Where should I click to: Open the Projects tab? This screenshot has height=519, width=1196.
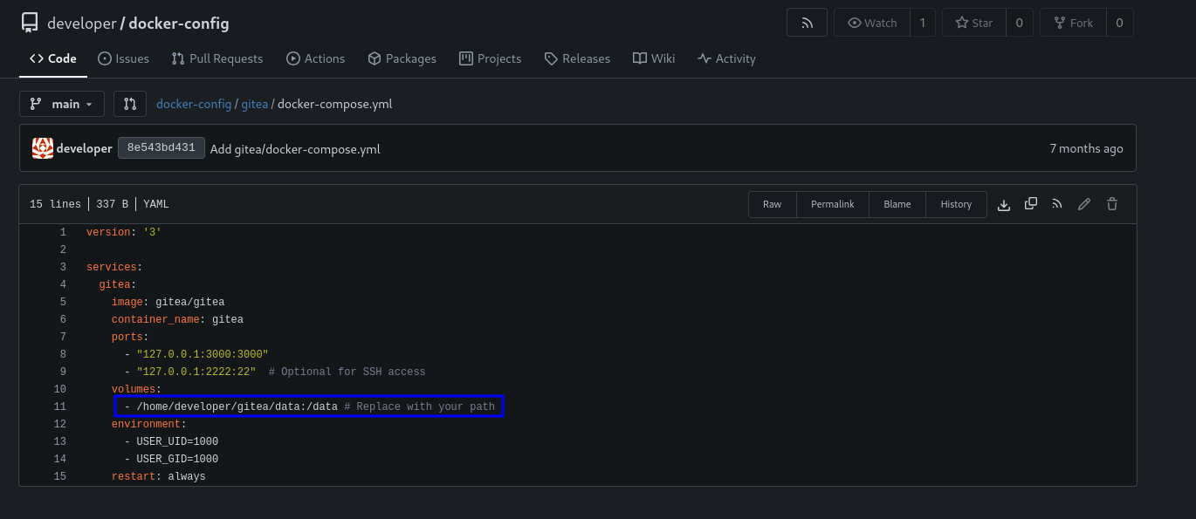[490, 58]
